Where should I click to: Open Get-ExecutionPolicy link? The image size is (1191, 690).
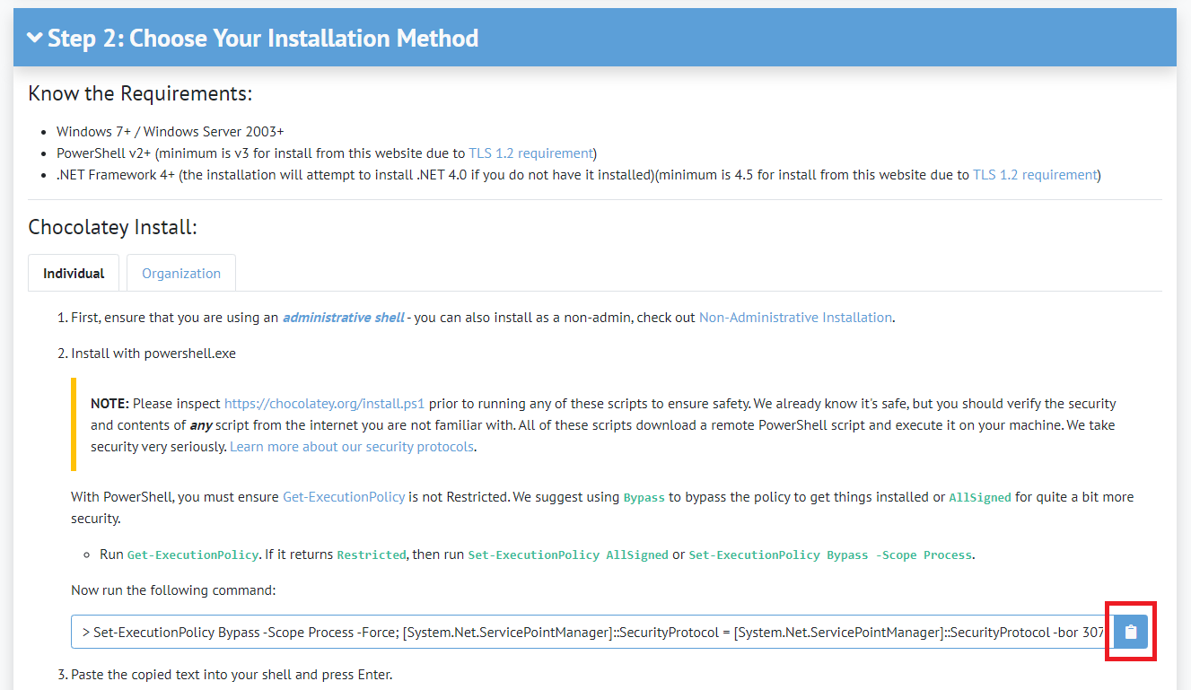[344, 496]
